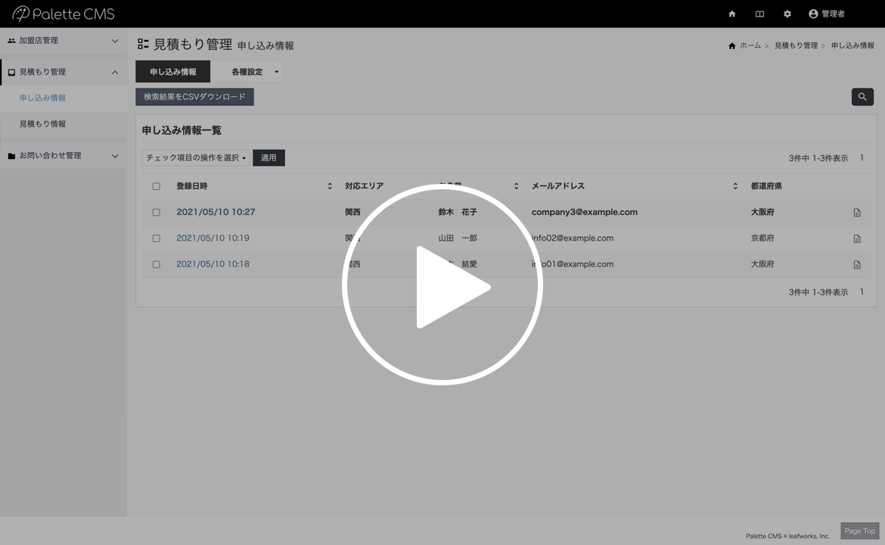Click the breadcrumb home icon
885x545 pixels.
coord(732,45)
